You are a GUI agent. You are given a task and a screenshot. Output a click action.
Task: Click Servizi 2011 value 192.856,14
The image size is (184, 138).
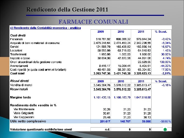(143, 47)
